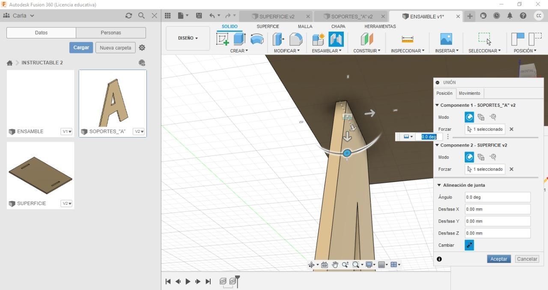Screen dimensions: 548x290
Task: Click the Nueva carpeta button
Action: 116,47
